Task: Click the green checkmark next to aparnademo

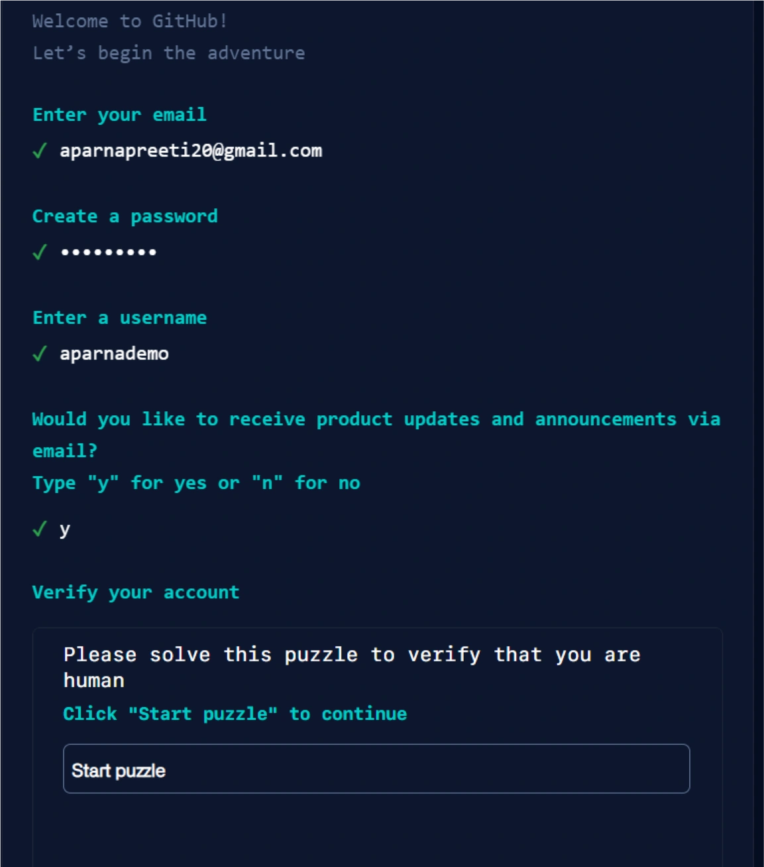Action: [x=40, y=354]
